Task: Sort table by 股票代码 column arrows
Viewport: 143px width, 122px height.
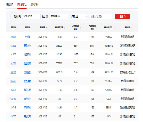Action: pyautogui.click(x=17, y=28)
